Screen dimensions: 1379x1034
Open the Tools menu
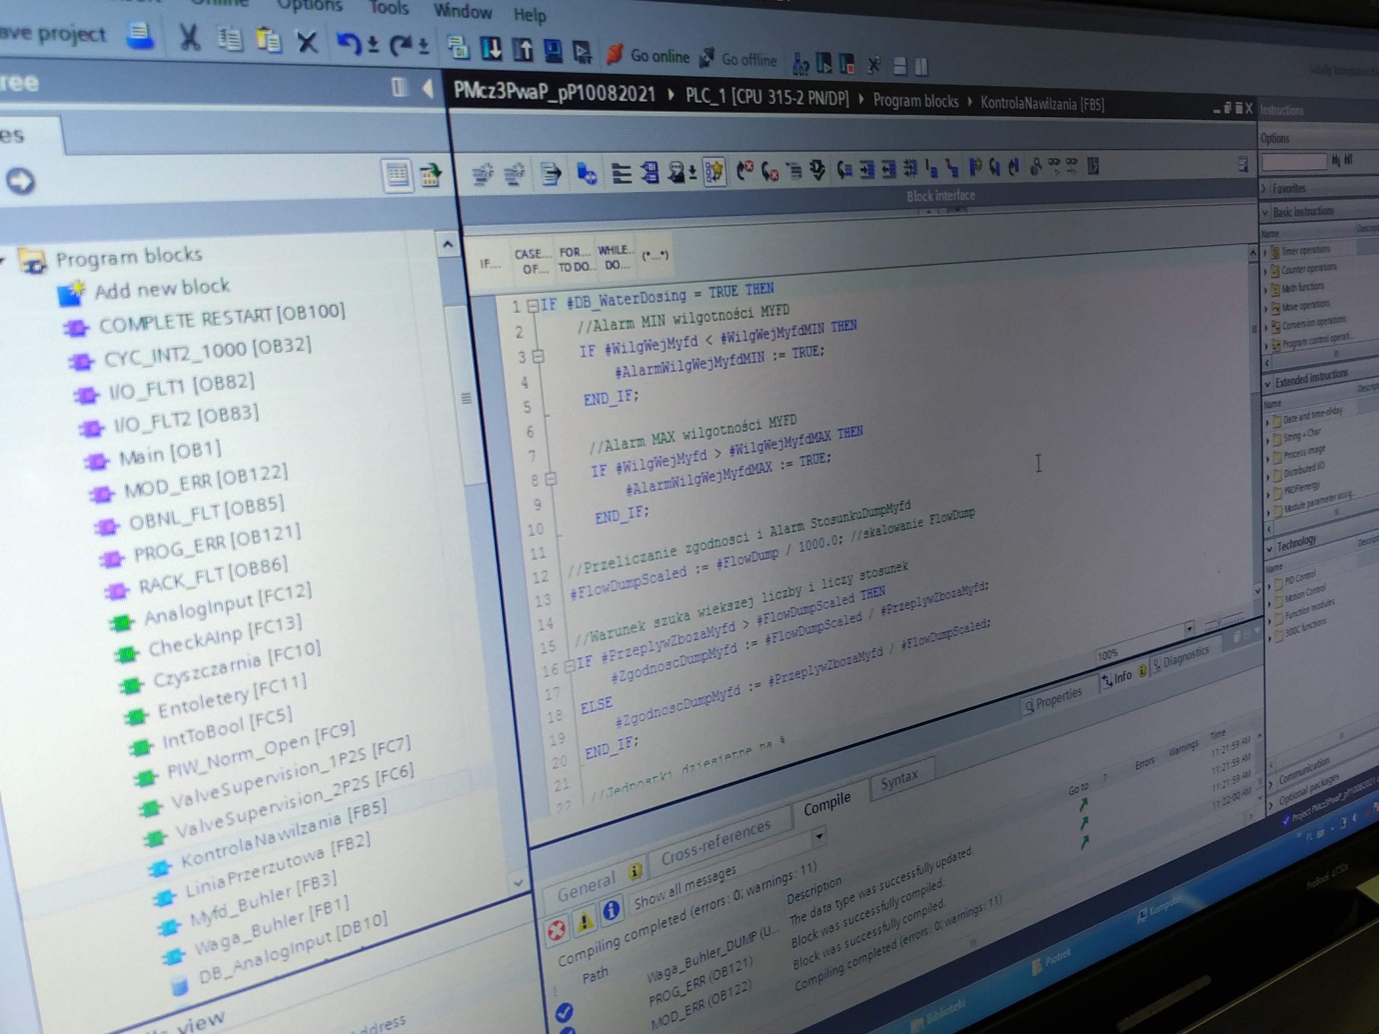point(389,8)
